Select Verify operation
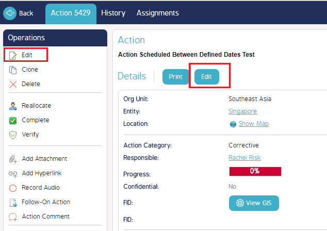 pos(30,135)
